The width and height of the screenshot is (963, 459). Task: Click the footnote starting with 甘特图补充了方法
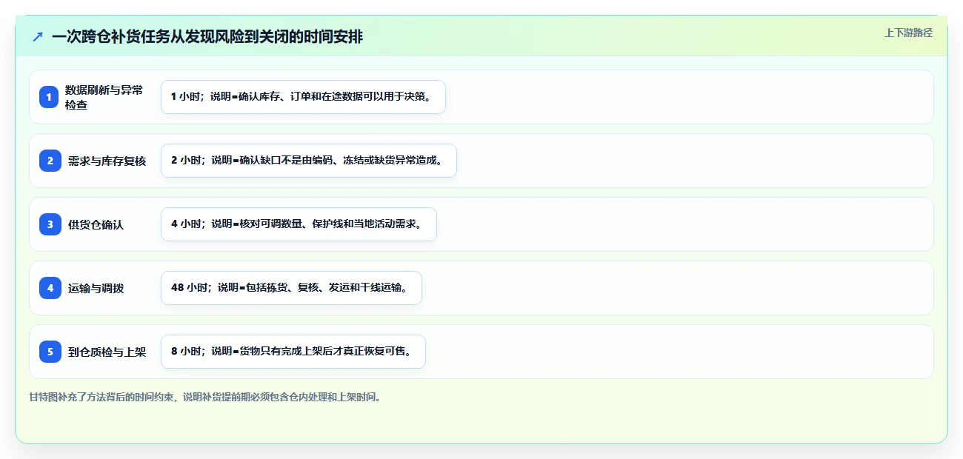(x=205, y=397)
